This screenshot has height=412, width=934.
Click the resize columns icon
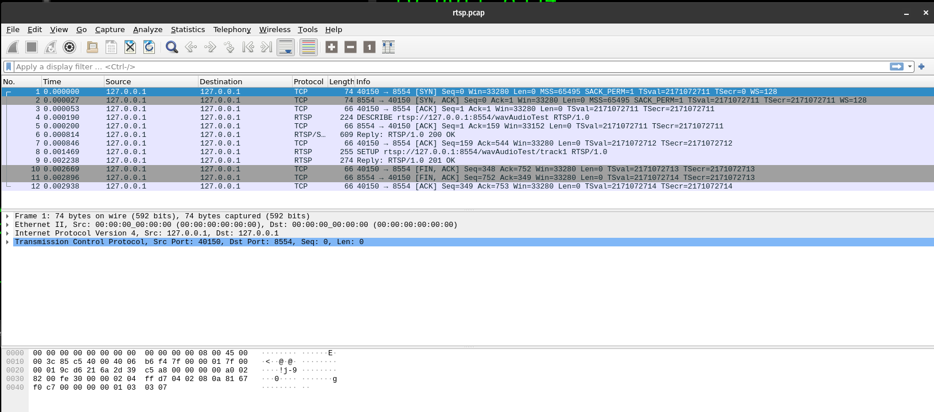click(x=388, y=48)
